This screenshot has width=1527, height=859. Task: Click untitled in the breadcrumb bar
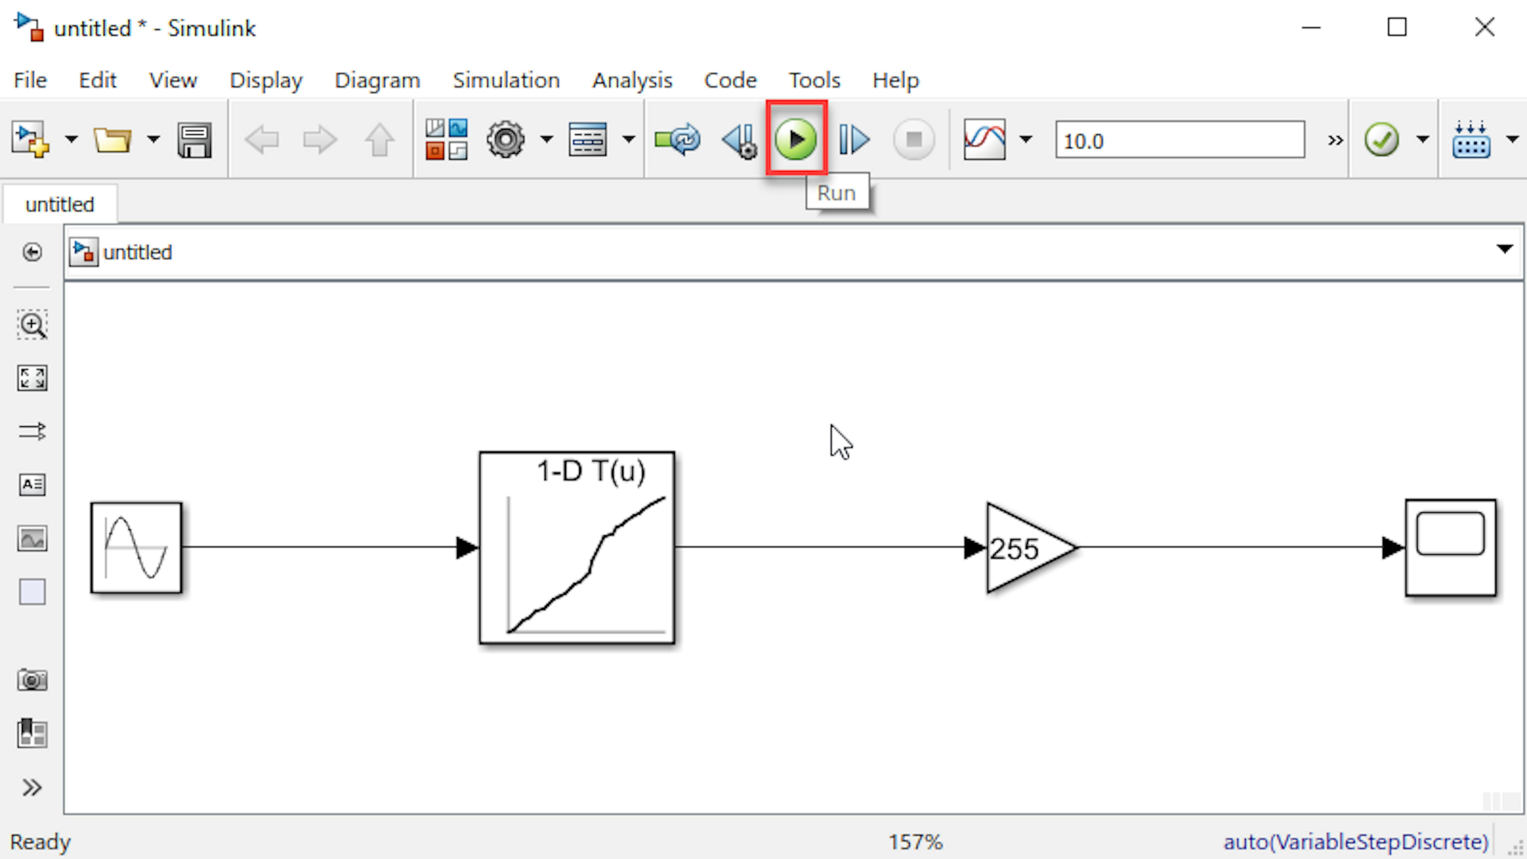[x=137, y=252]
